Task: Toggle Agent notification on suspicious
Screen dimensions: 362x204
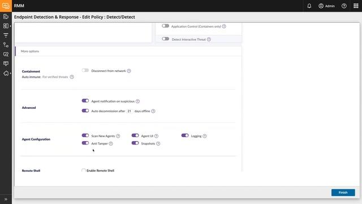Action: point(85,101)
